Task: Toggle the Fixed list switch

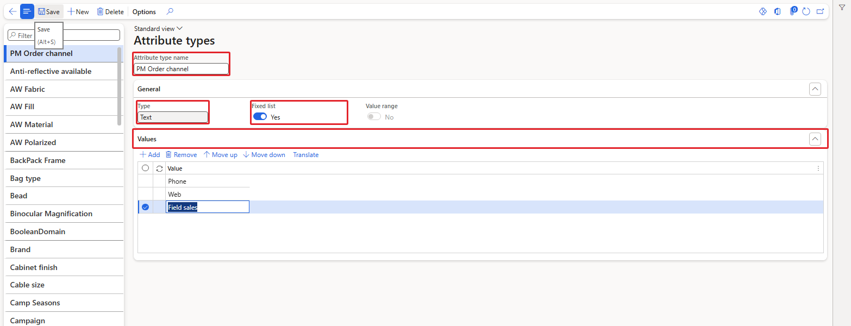Action: click(260, 117)
